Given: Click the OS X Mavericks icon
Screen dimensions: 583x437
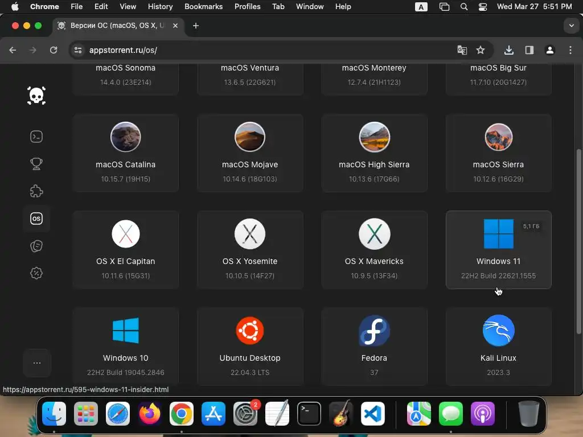Looking at the screenshot, I should [374, 234].
